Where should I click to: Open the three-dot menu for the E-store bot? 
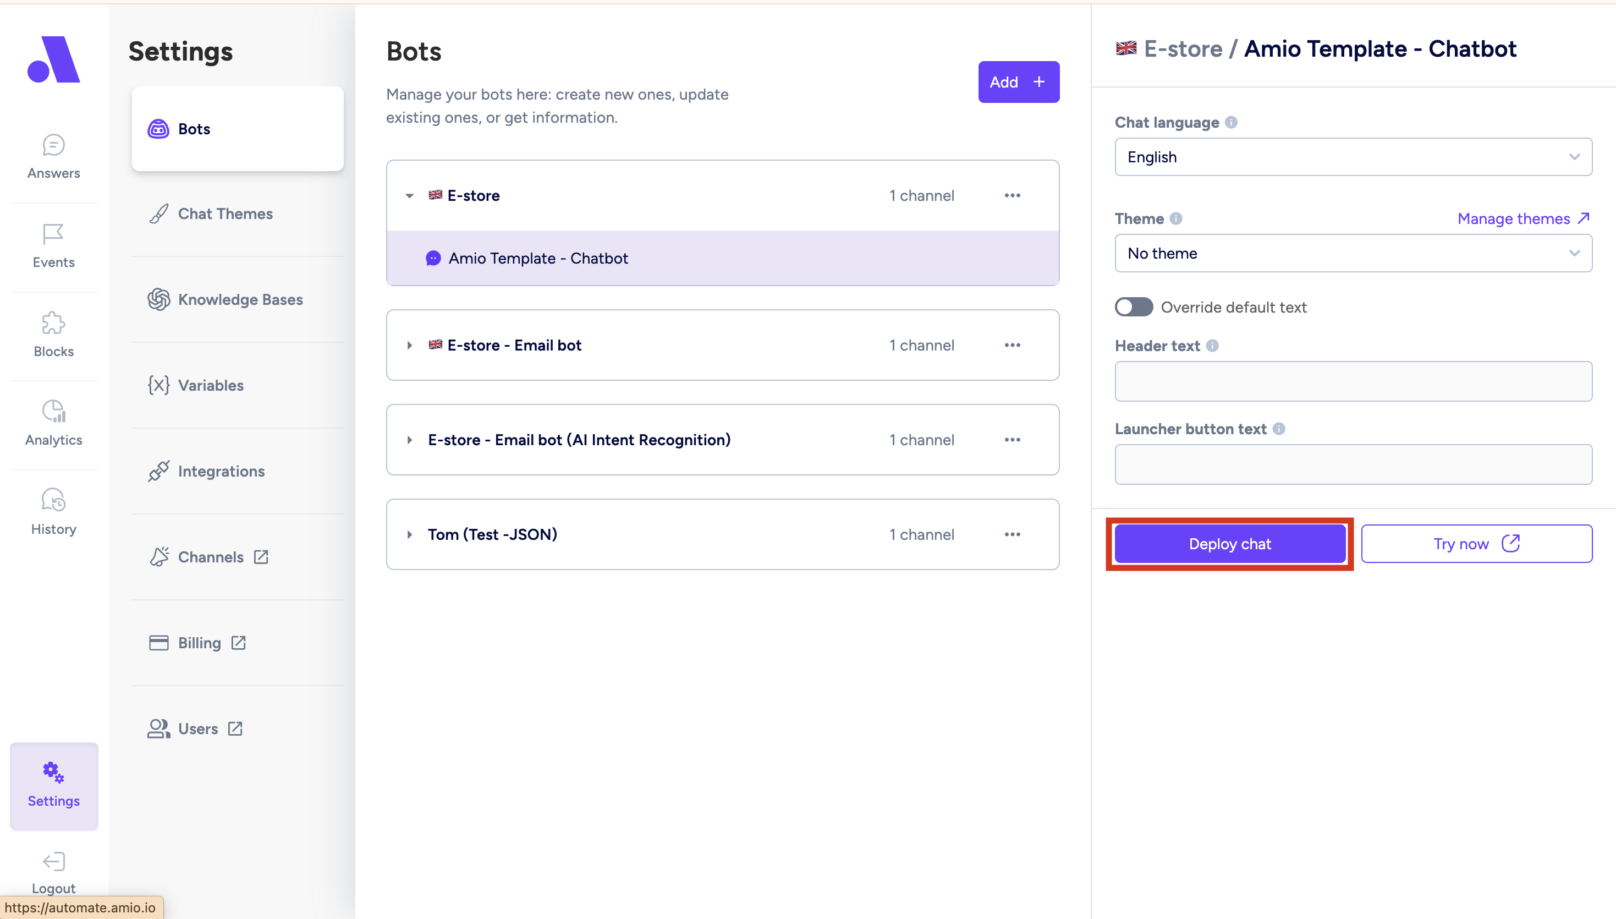point(1012,196)
